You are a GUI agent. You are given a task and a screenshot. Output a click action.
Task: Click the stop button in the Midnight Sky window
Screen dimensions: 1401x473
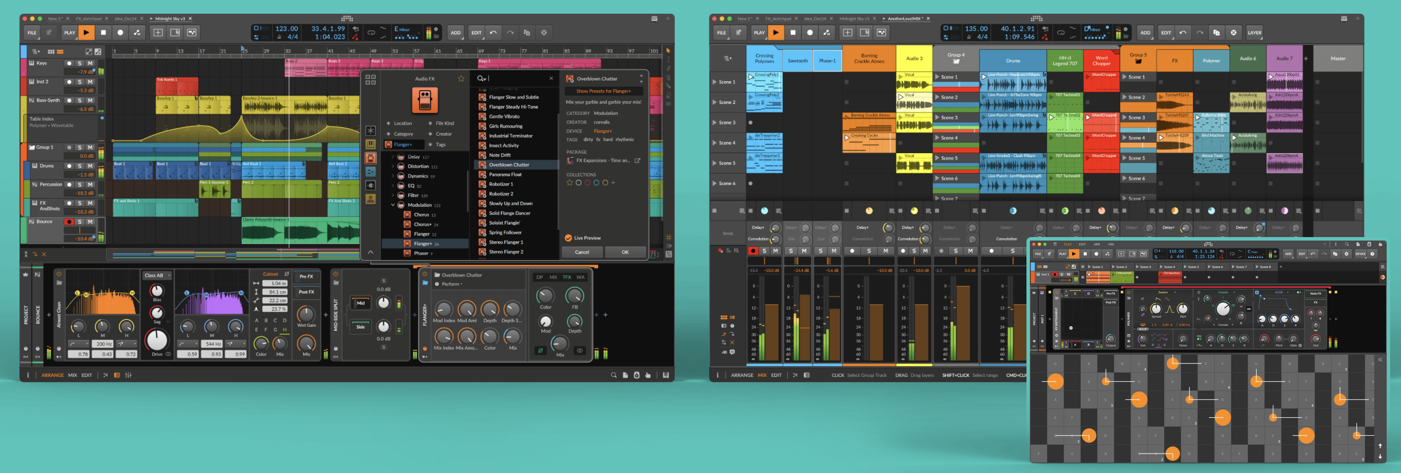click(104, 33)
